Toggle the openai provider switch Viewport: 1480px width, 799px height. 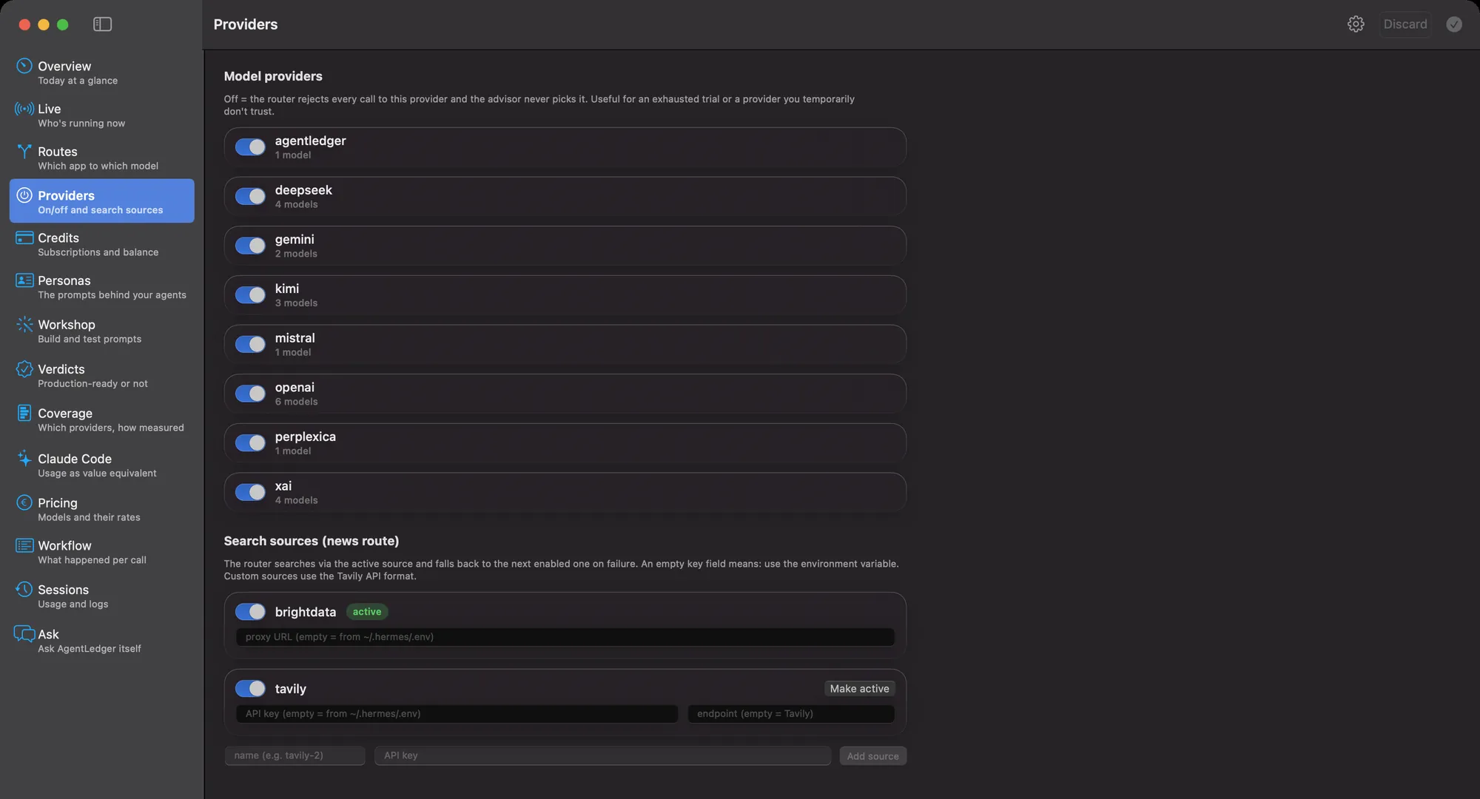(250, 394)
